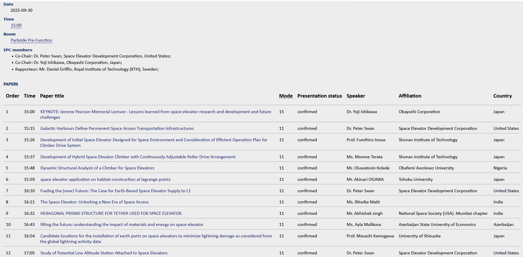Click the Speaker column header

(356, 96)
